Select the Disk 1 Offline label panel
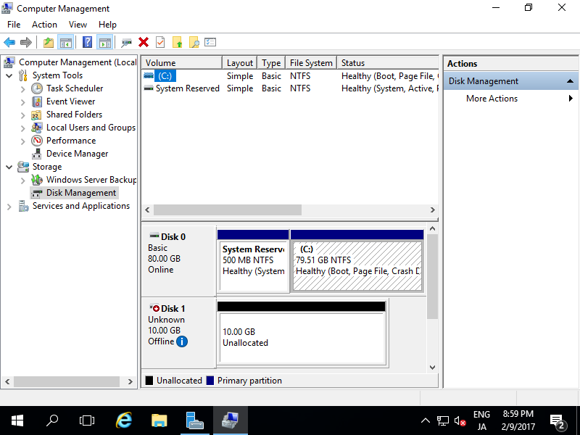This screenshot has width=580, height=435. (179, 333)
